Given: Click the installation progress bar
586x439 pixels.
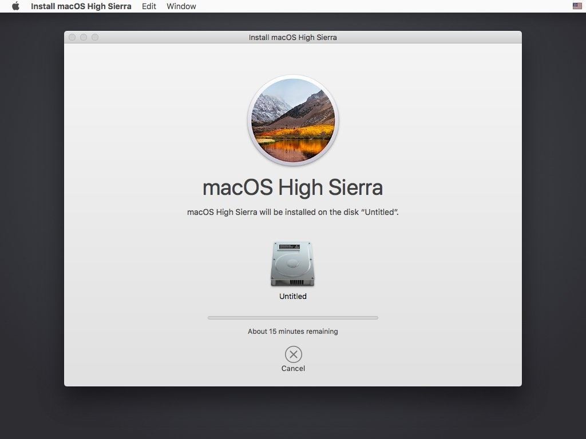Looking at the screenshot, I should pos(293,318).
